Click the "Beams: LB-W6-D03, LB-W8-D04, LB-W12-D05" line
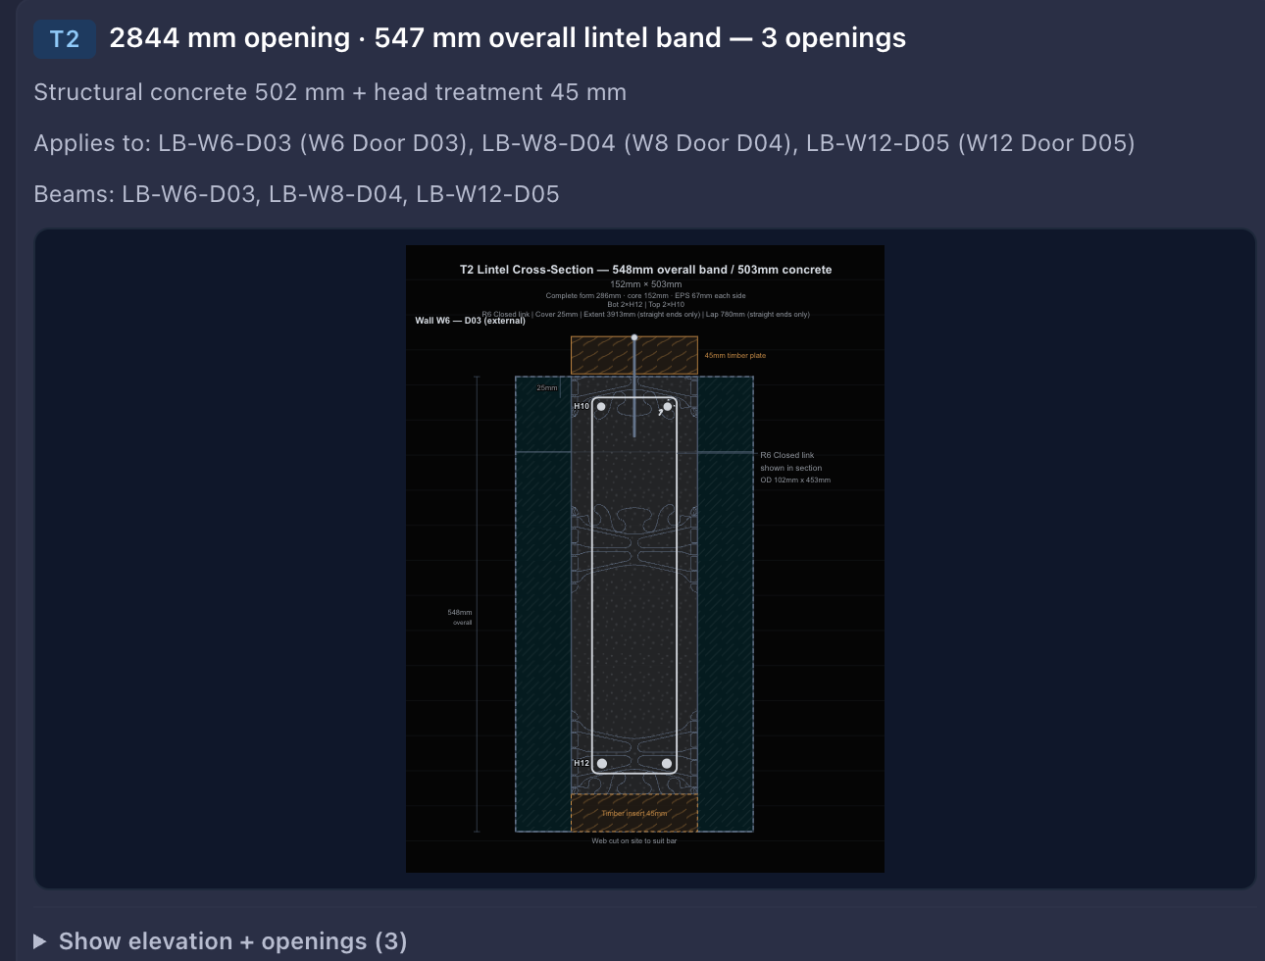The width and height of the screenshot is (1265, 961). point(296,194)
